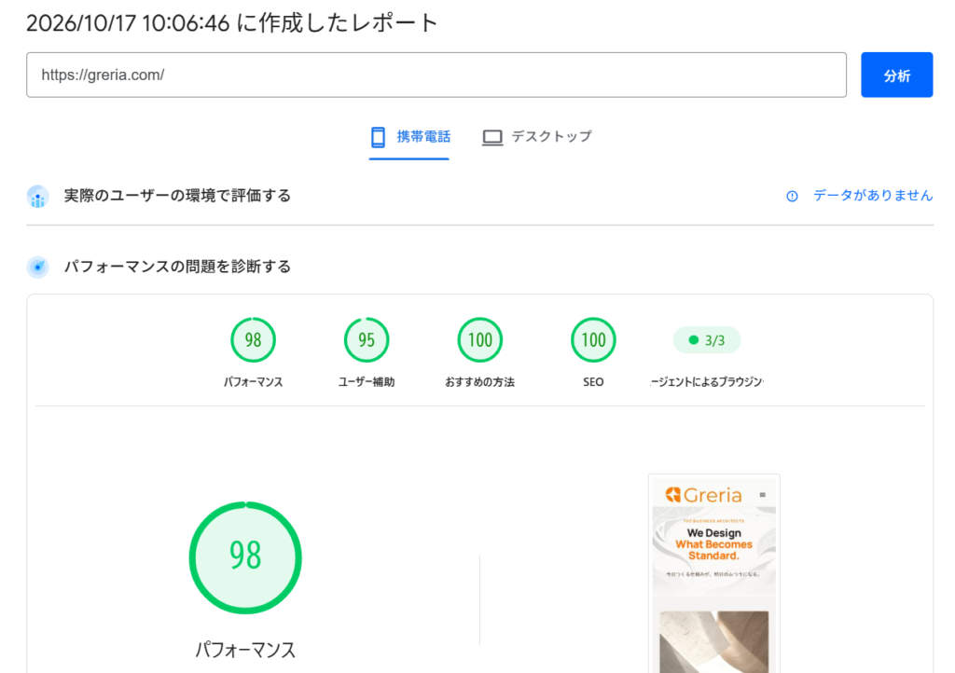Click the info icon beside データがありません
This screenshot has height=673, width=955.
coord(792,196)
